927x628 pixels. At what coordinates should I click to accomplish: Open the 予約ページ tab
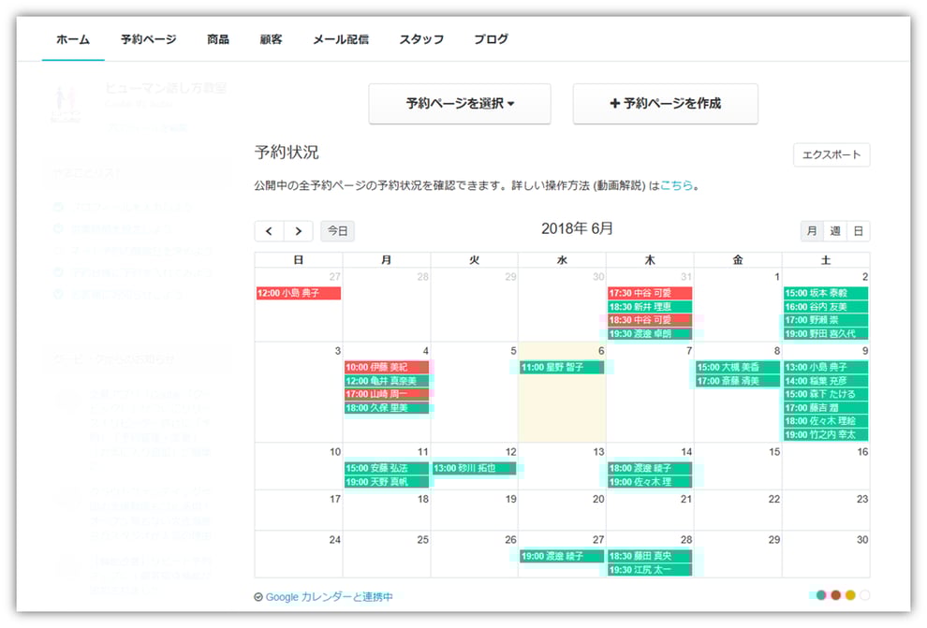148,39
